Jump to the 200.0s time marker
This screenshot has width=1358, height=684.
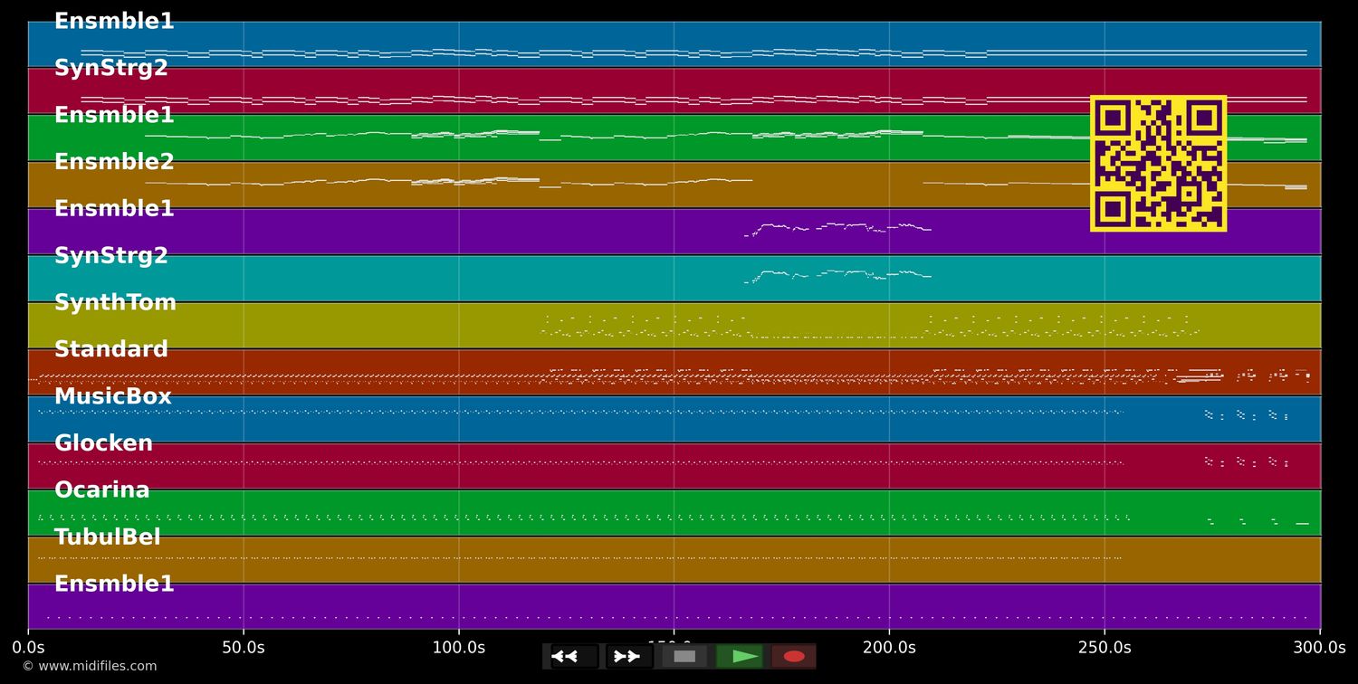889,648
